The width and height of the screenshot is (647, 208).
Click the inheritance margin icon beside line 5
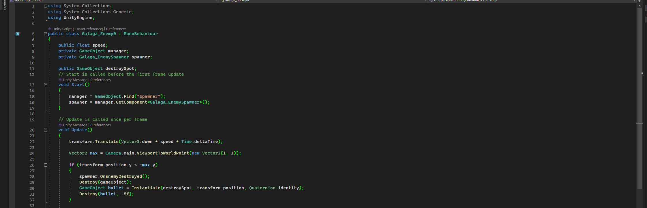[x=18, y=34]
